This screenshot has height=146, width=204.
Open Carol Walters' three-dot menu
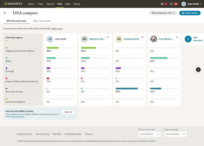coord(177,37)
